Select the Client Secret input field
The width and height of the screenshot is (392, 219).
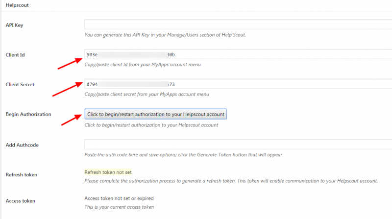(x=238, y=84)
